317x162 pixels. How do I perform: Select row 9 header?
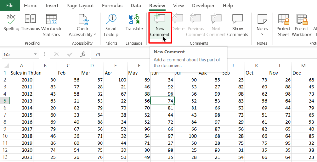click(x=5, y=129)
